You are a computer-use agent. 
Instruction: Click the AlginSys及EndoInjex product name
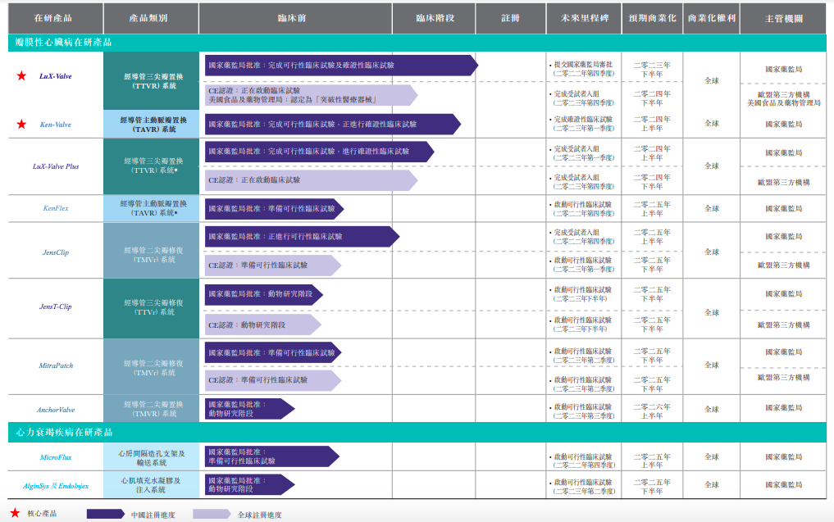56,485
